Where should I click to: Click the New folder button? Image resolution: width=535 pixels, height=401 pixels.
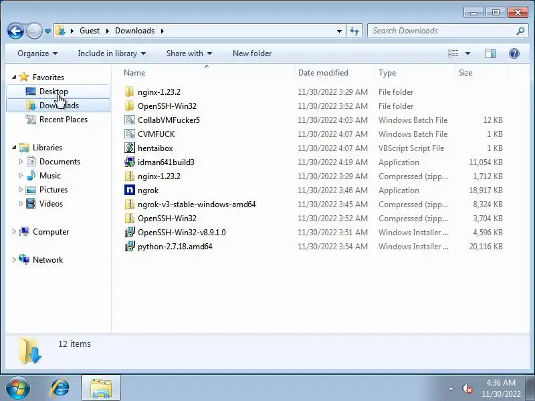pos(252,53)
